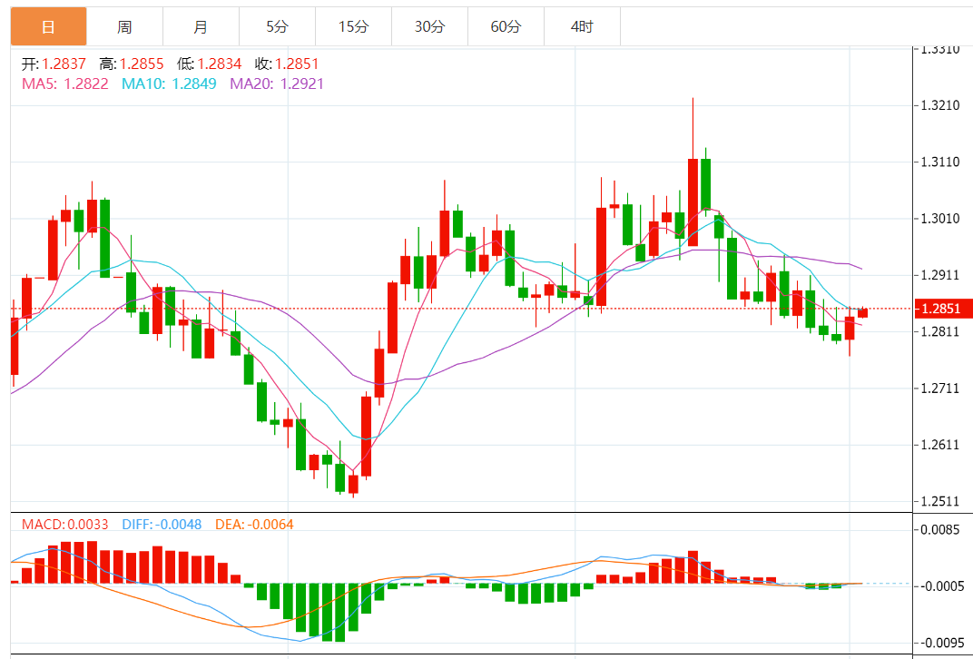Click the 低:1.2834 low price value
This screenshot has width=973, height=659.
point(209,64)
